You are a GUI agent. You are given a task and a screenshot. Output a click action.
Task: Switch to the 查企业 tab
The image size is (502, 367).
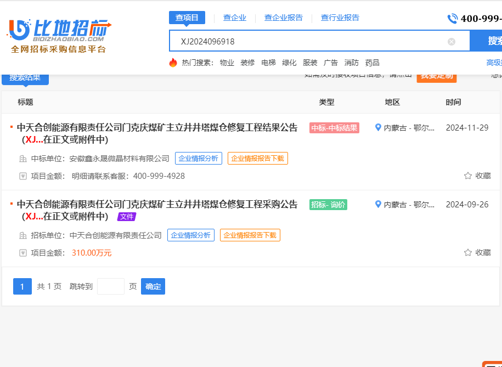[x=235, y=18]
